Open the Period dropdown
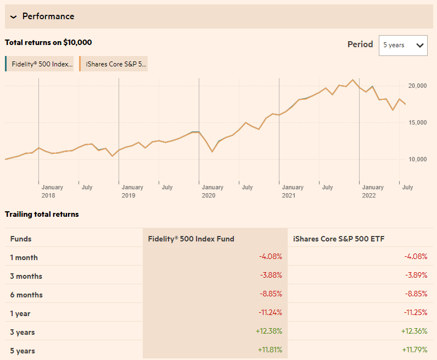437x360 pixels. [403, 45]
